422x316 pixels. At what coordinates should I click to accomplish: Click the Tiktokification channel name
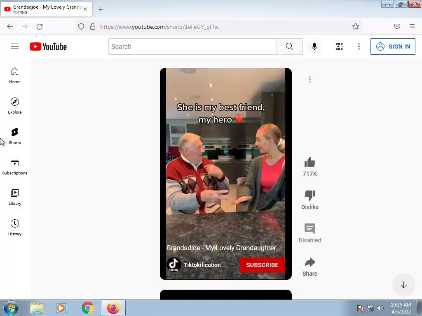tap(202, 265)
